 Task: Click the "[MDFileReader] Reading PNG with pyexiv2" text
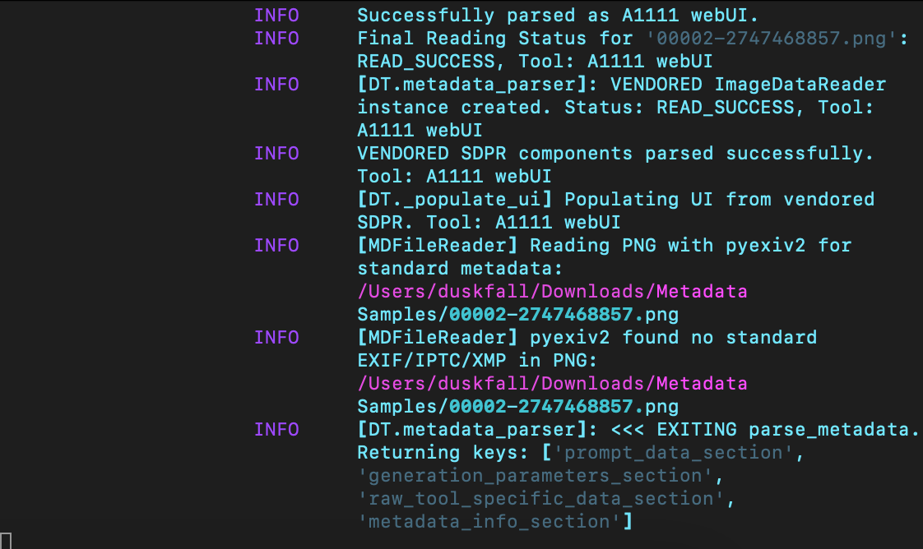click(592, 246)
